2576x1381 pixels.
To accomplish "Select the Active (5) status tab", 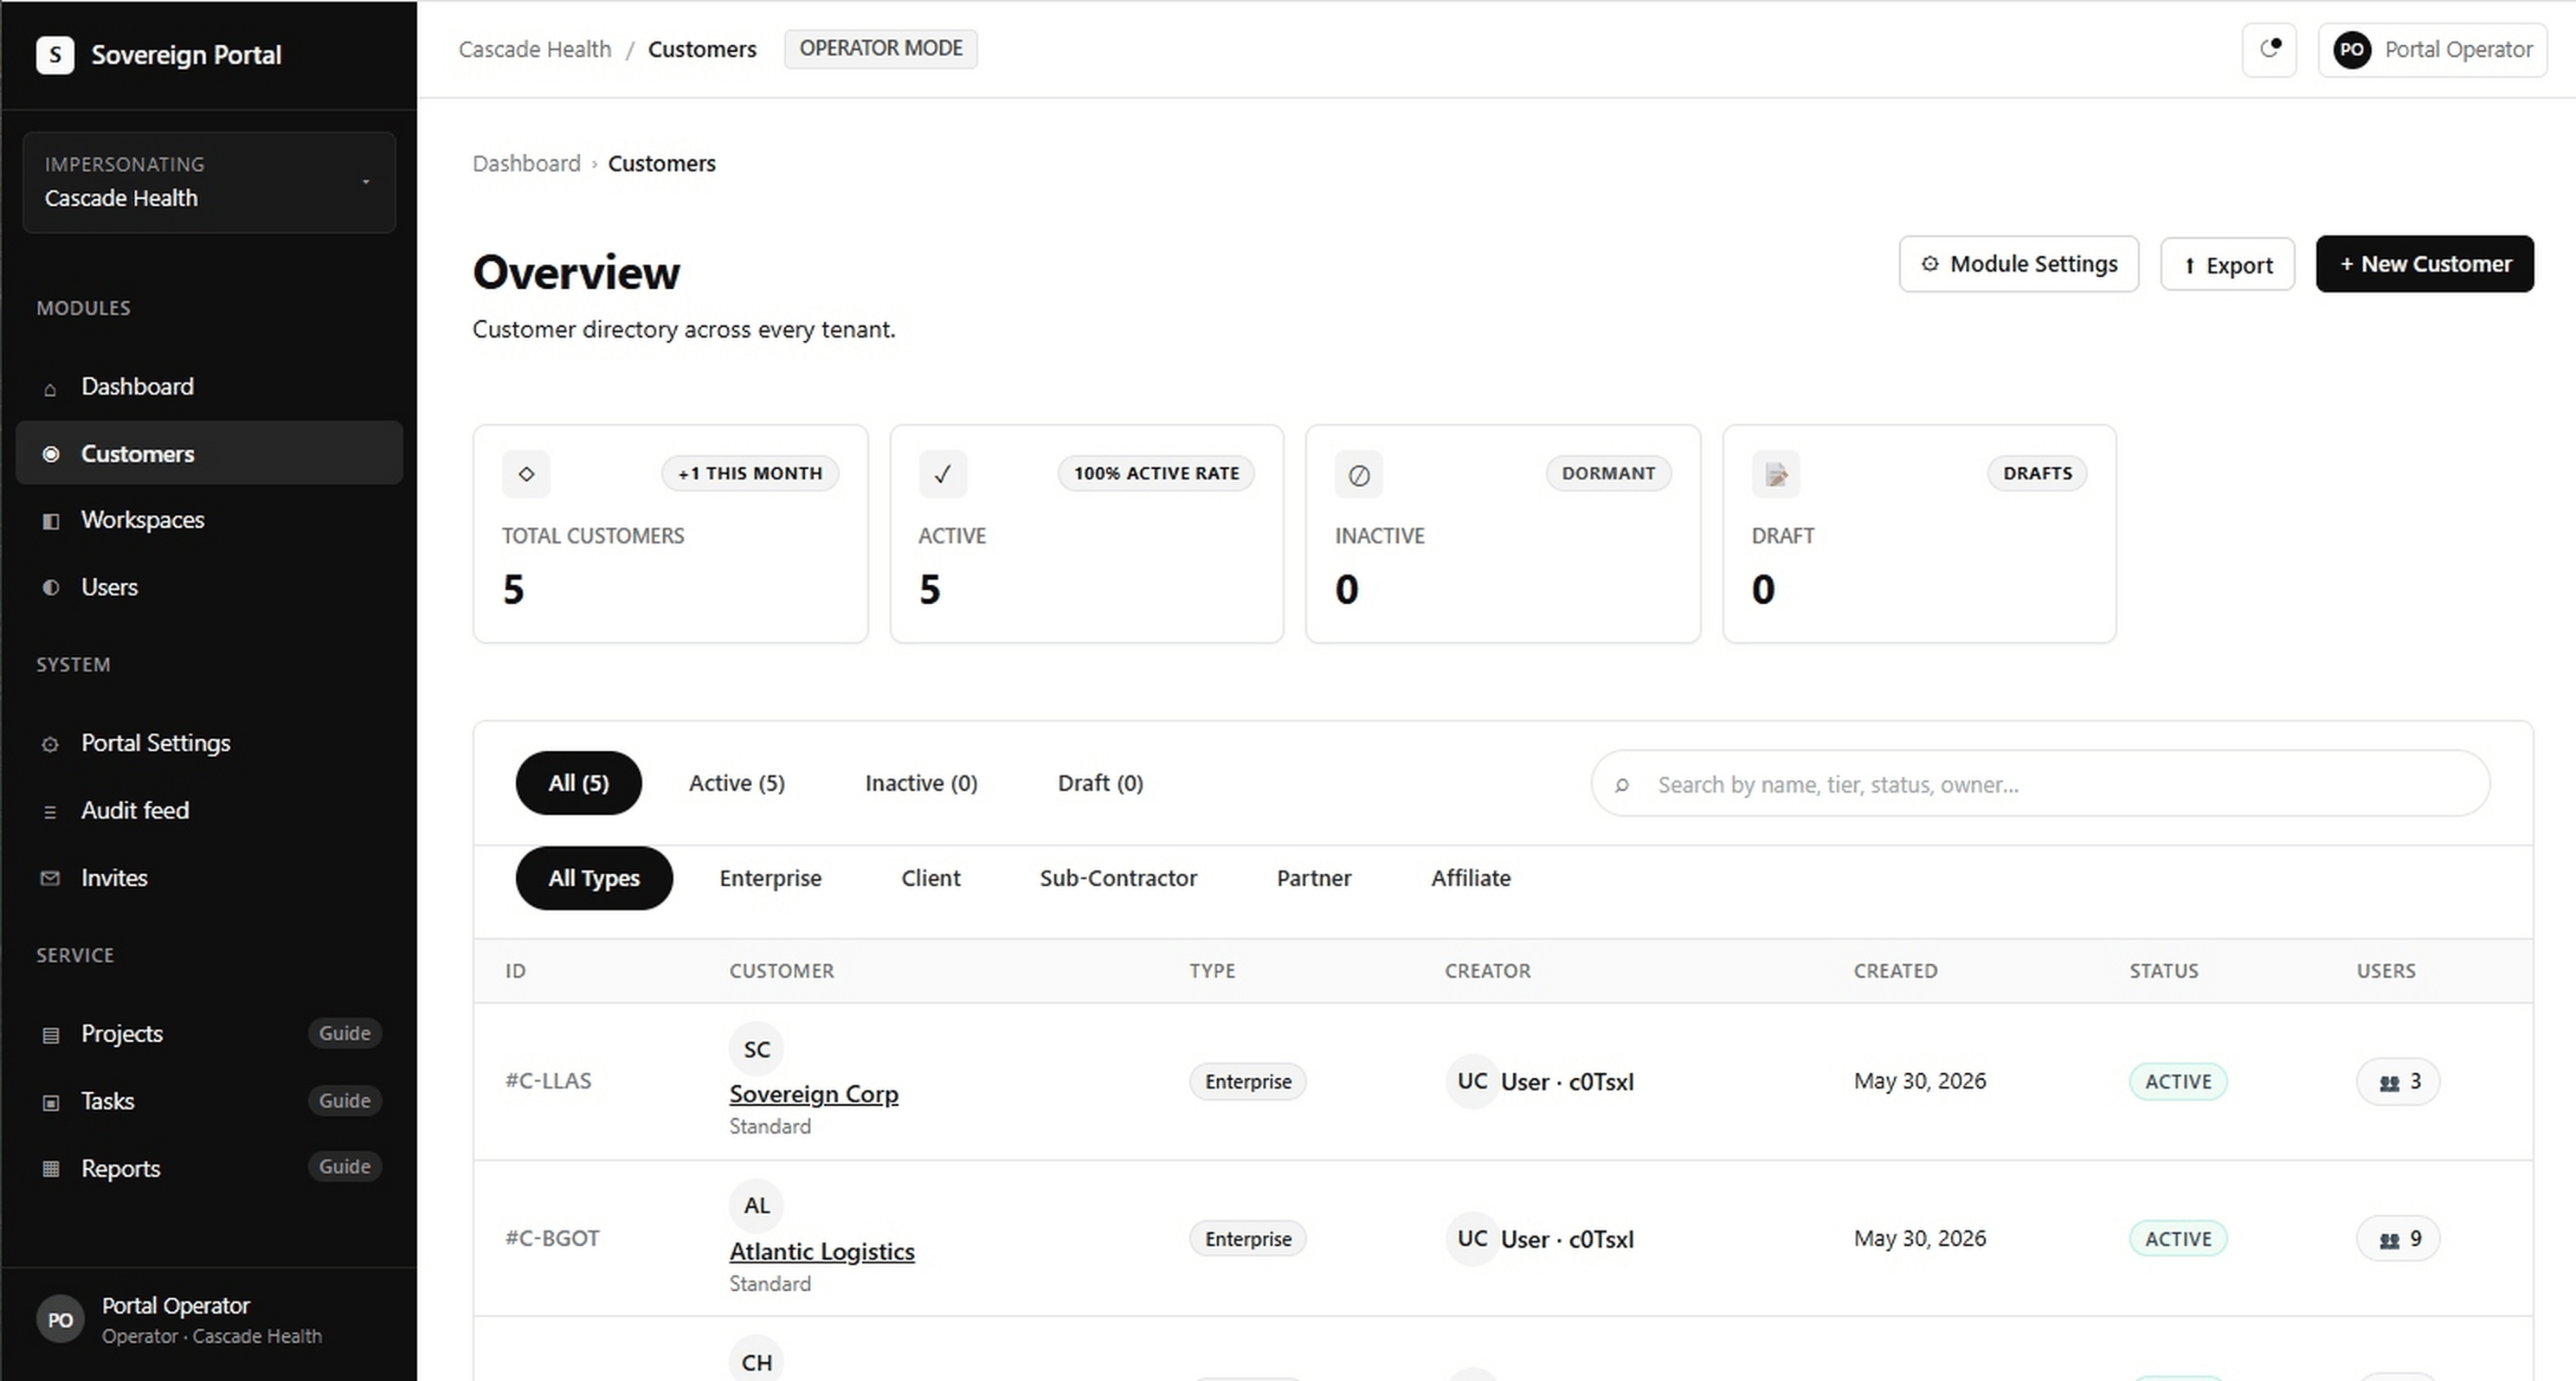I will 737,783.
